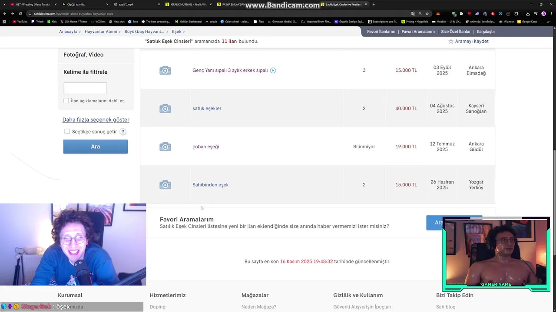556x312 pixels.
Task: Open Favori İlanlarım menu item
Action: (x=381, y=32)
